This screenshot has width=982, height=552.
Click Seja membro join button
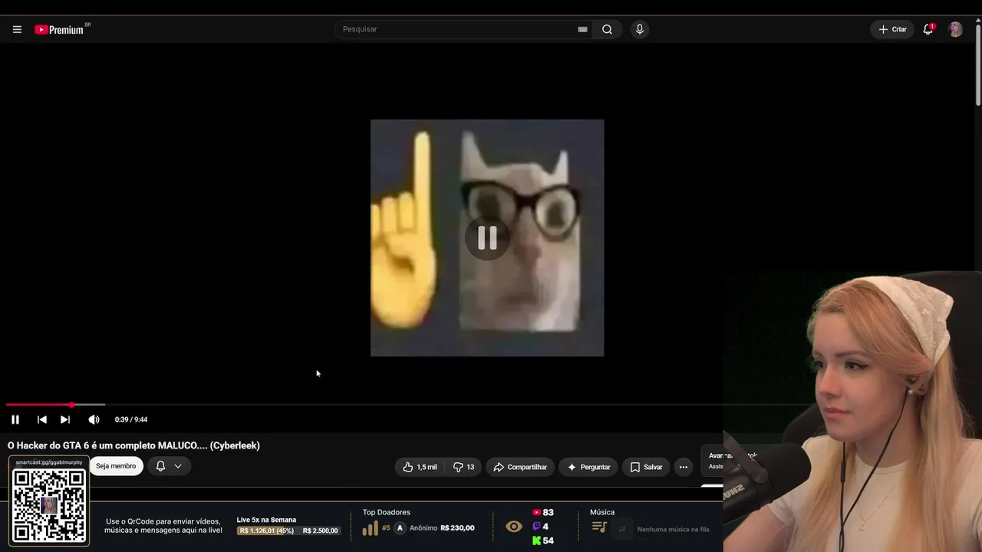click(116, 466)
